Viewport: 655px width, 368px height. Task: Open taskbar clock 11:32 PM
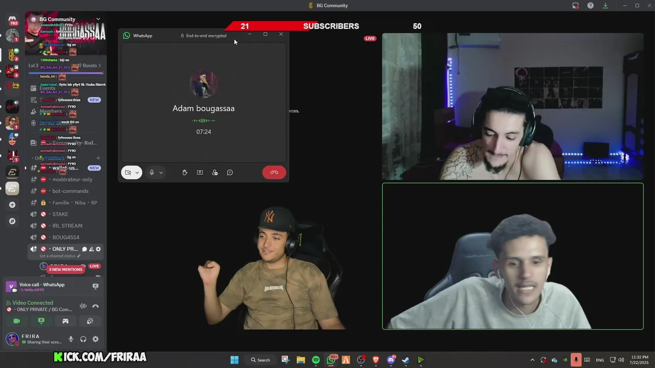point(640,360)
